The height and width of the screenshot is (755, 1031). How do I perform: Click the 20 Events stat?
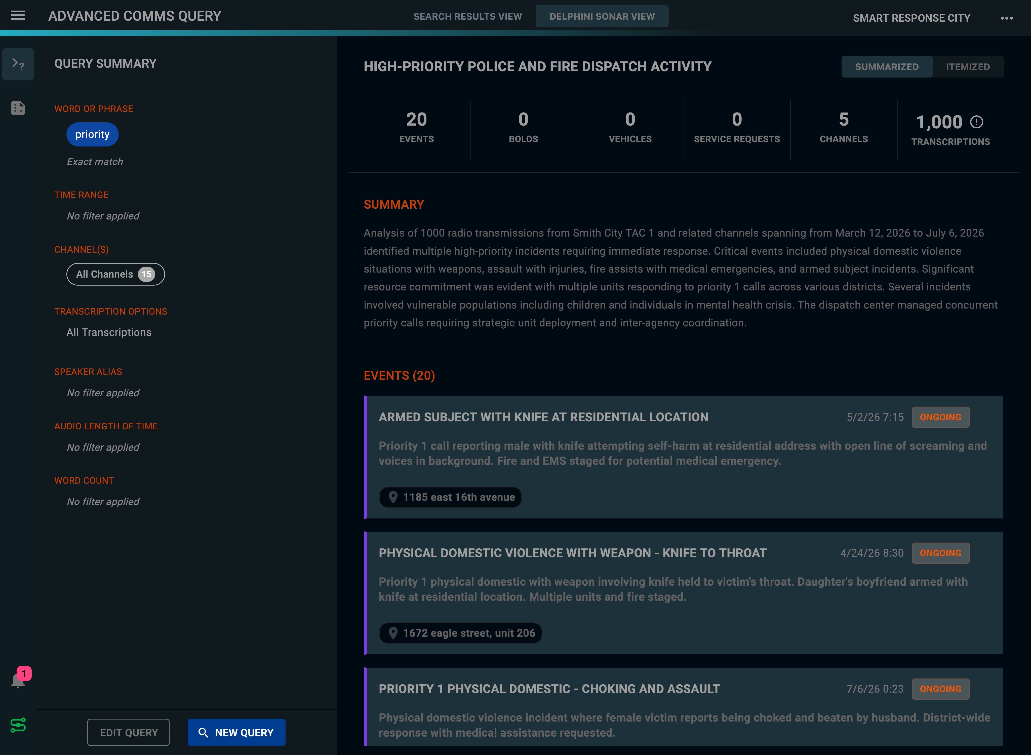tap(417, 128)
